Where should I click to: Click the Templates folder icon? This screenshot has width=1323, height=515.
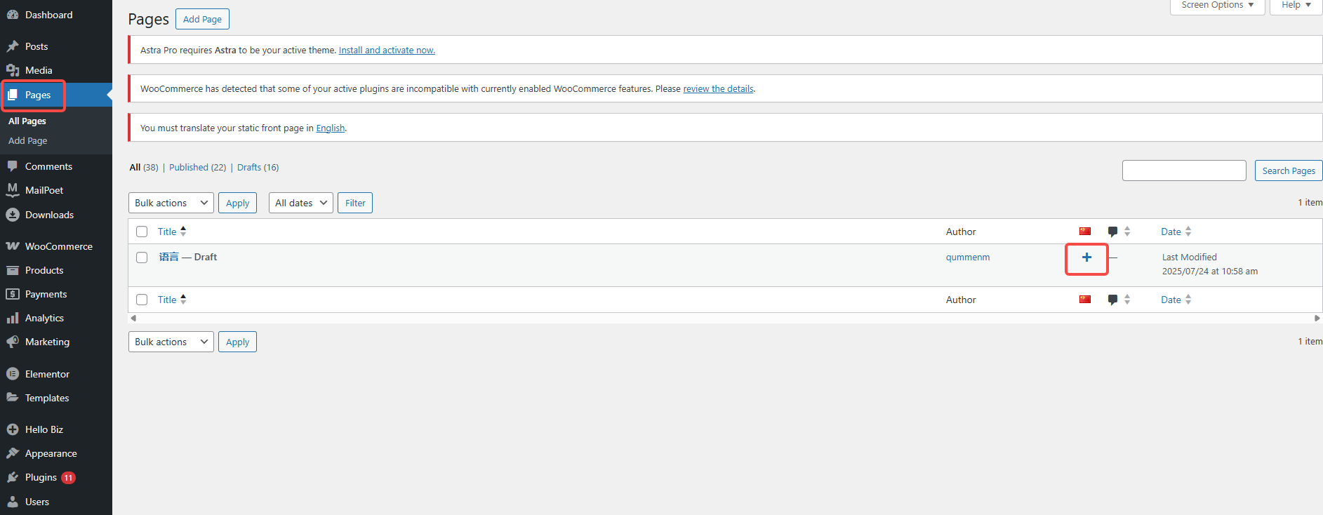pos(13,398)
